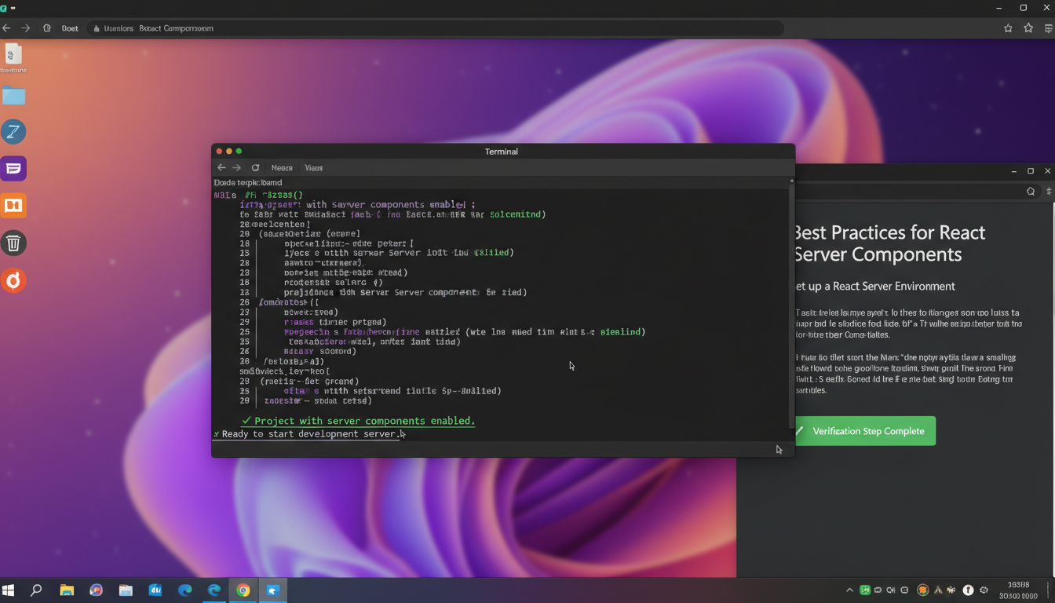Viewport: 1055px width, 603px height.
Task: Click the red close dot on Terminal
Action: tap(219, 151)
